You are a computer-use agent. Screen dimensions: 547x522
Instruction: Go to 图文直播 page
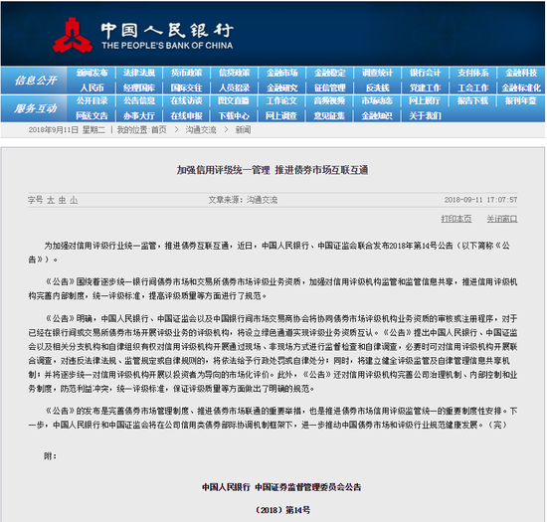pos(234,100)
